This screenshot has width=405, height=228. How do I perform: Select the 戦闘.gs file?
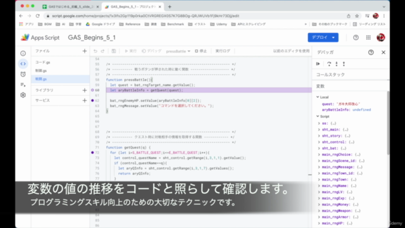point(61,79)
